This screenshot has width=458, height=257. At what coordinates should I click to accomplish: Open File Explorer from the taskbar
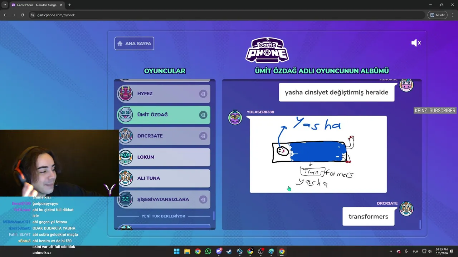pyautogui.click(x=187, y=251)
